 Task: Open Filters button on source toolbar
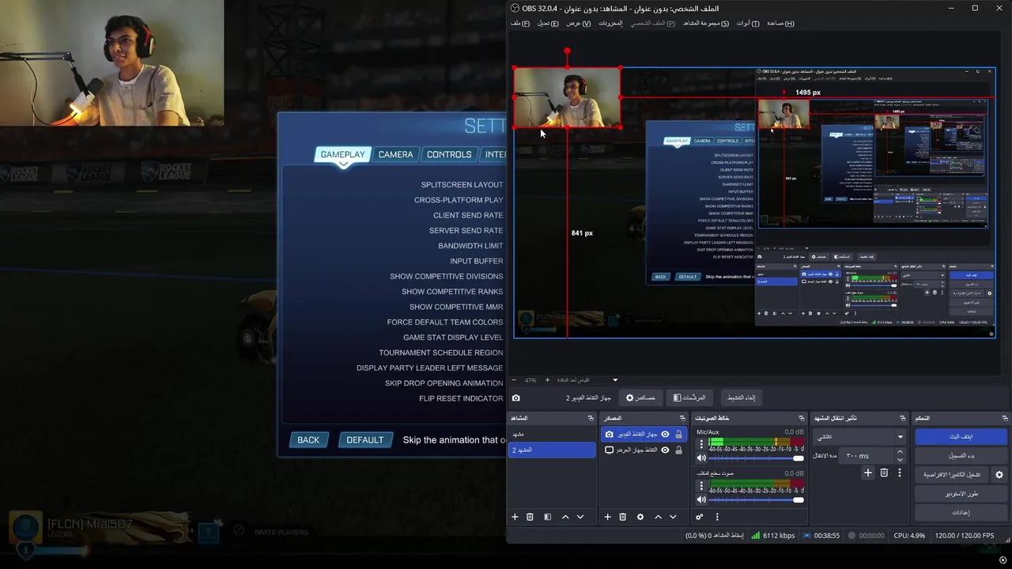(689, 398)
